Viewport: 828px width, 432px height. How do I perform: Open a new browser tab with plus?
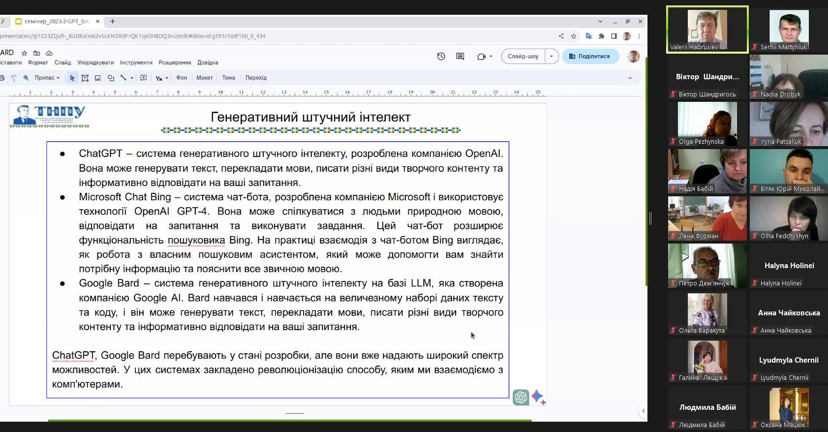tap(113, 21)
